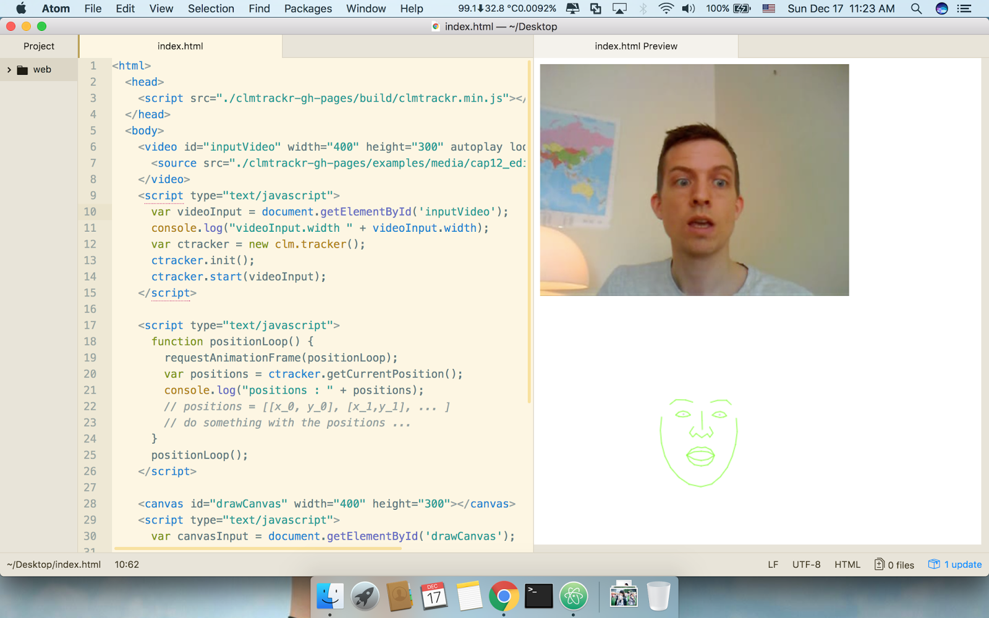Click the date and time display
989x618 pixels.
click(x=841, y=9)
